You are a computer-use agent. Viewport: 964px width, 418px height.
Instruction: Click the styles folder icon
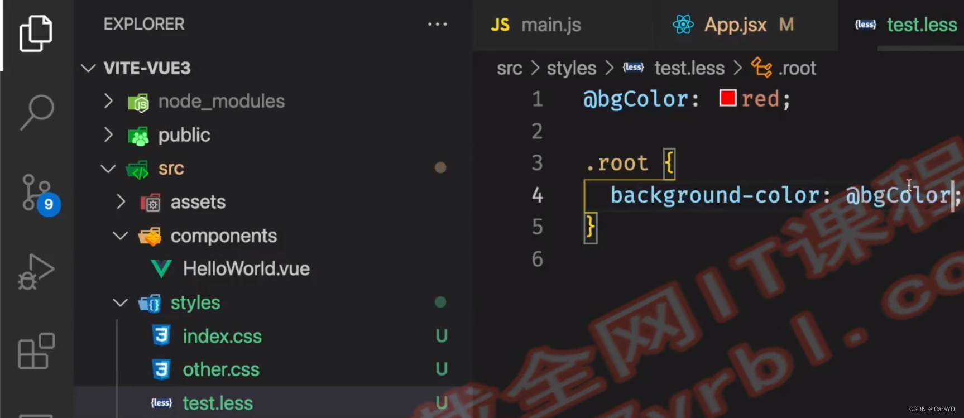150,303
